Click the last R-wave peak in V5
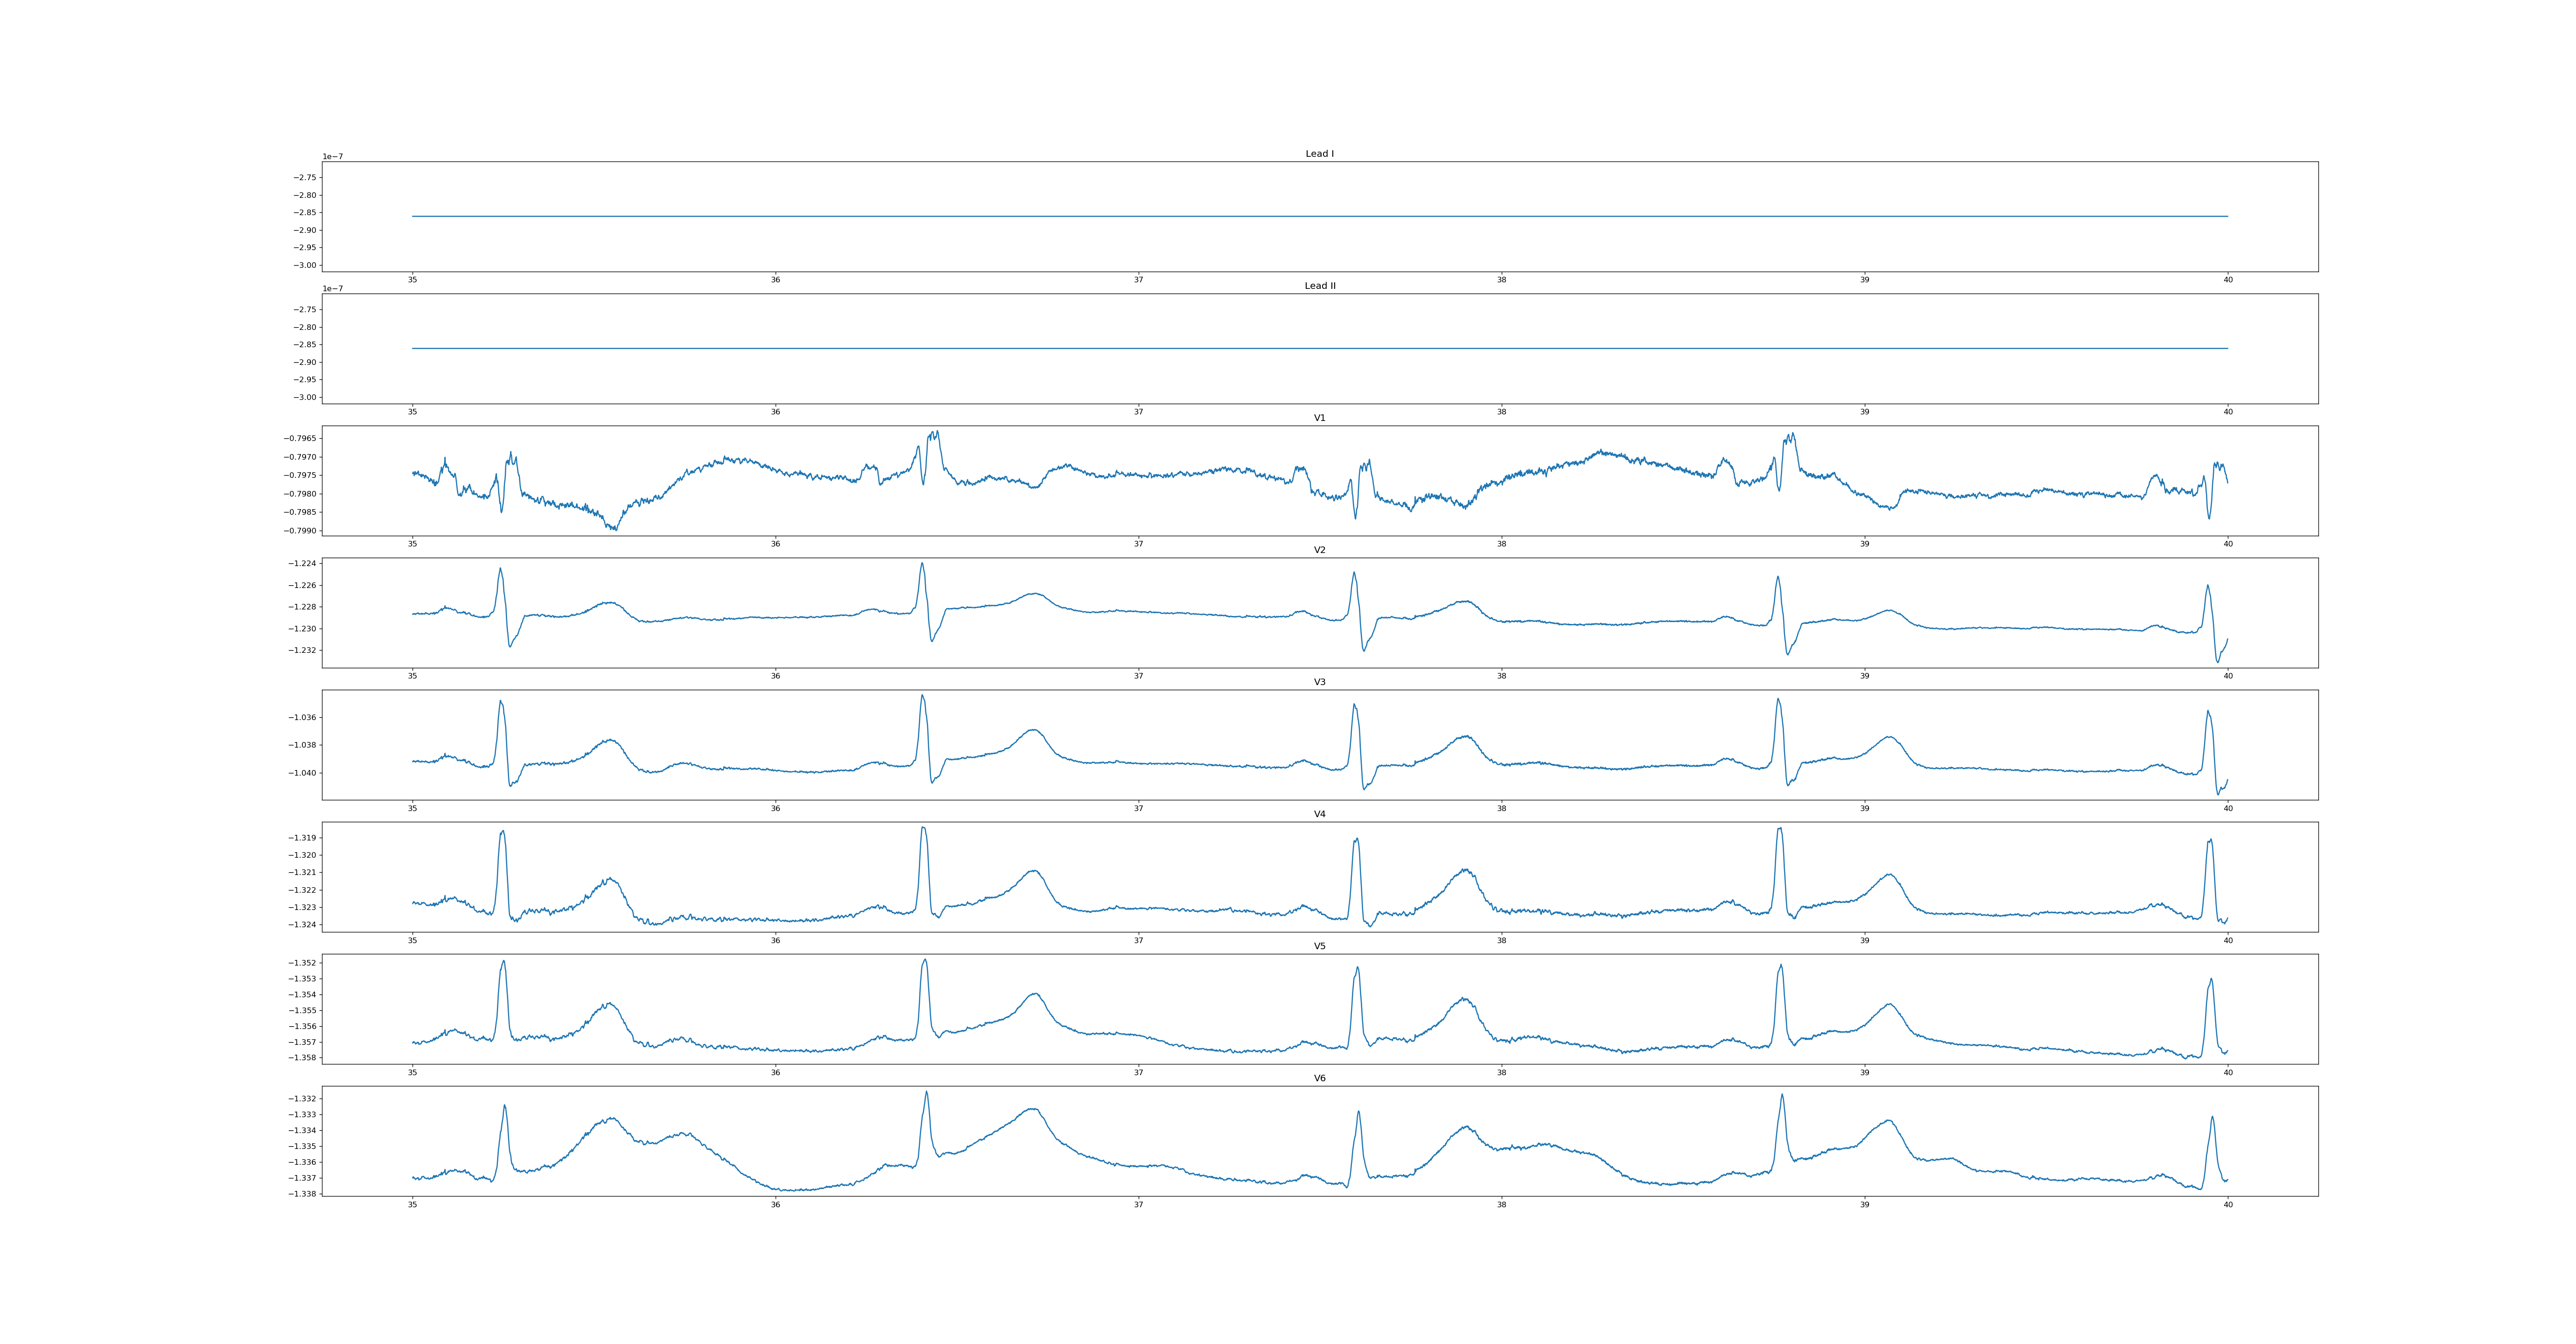Viewport: 2576px width, 1344px height. coord(2211,979)
